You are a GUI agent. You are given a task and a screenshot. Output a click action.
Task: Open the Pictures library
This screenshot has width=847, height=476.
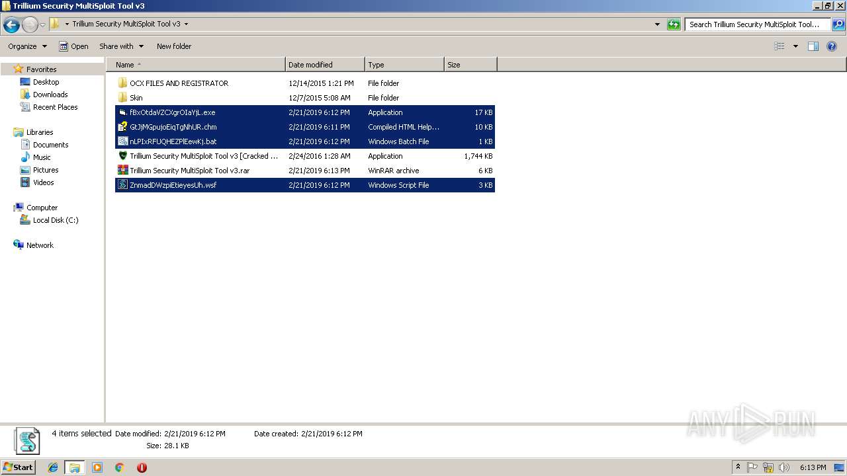tap(46, 170)
